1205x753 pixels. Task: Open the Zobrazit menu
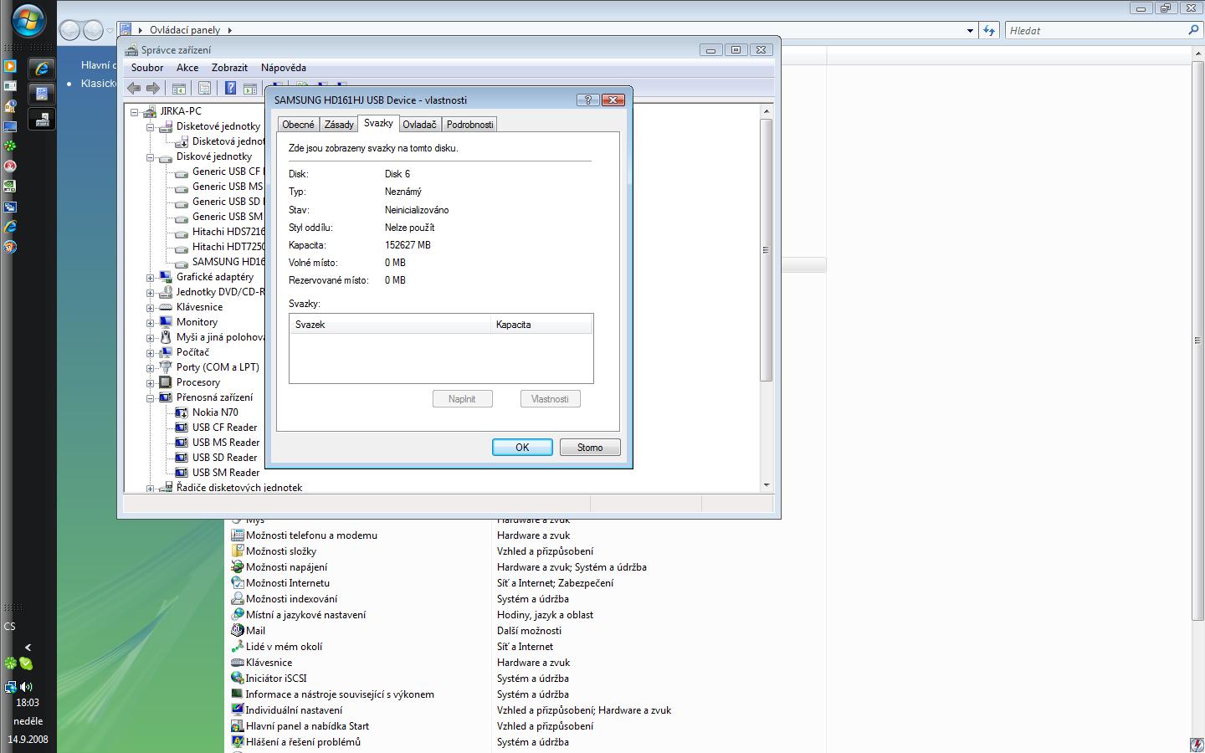[x=229, y=68]
